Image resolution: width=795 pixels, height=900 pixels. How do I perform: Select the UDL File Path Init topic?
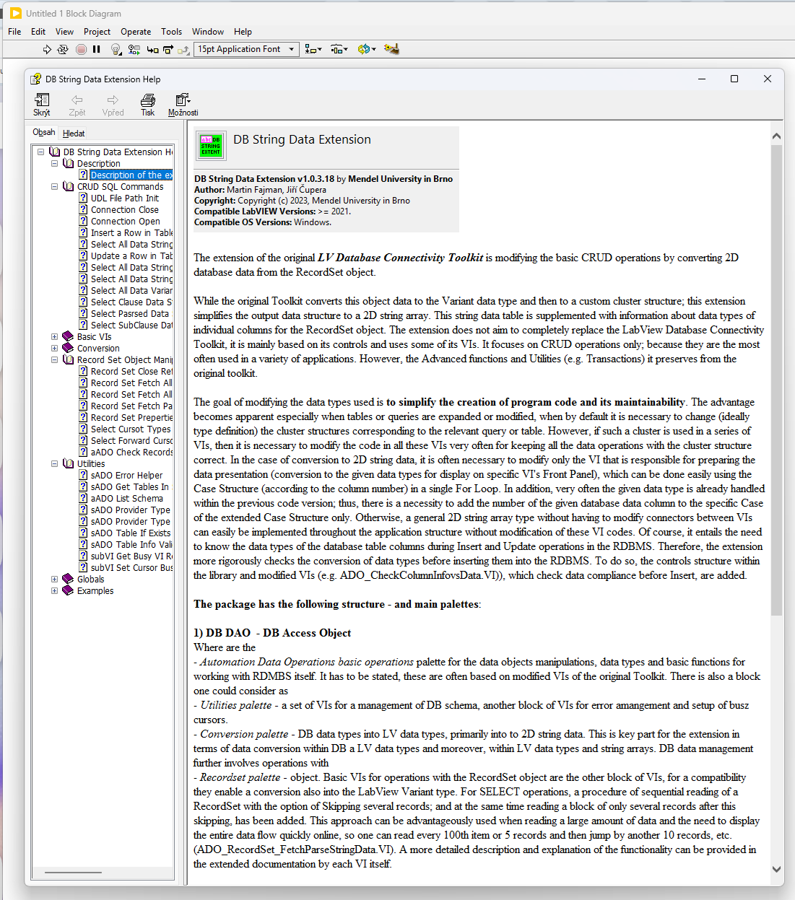click(x=125, y=198)
